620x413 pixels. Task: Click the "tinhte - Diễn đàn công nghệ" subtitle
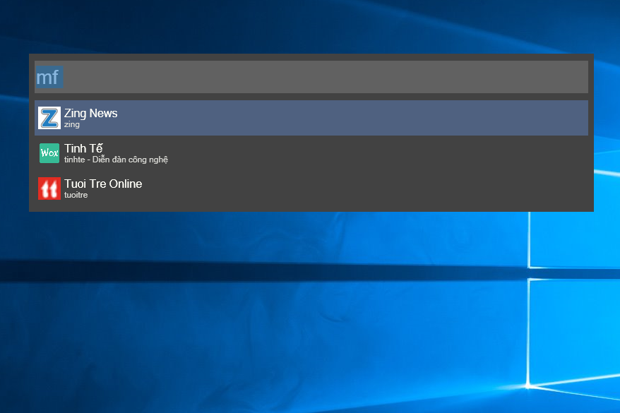[x=117, y=160]
